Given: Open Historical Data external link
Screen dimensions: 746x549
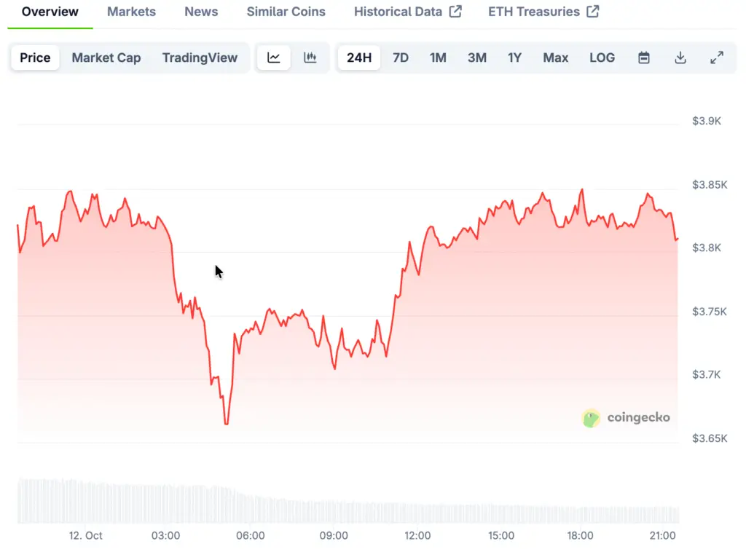Looking at the screenshot, I should click(x=407, y=12).
